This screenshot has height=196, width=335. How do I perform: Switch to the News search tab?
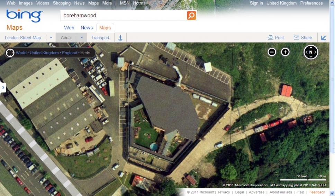coord(87,28)
